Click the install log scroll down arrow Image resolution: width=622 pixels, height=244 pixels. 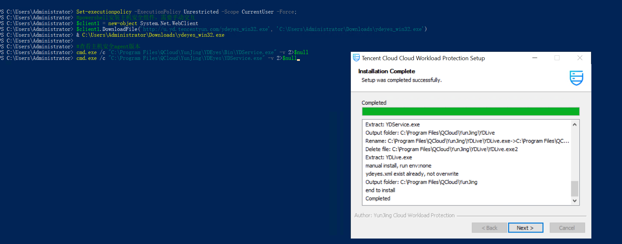tap(575, 201)
